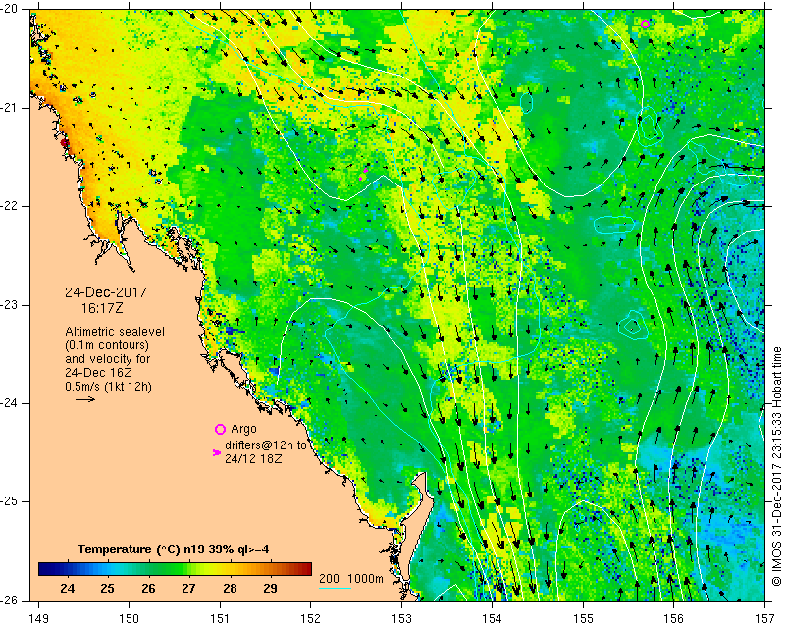This screenshot has height=628, width=785.
Task: Click the magenta Argo legend circle
Action: (220, 429)
